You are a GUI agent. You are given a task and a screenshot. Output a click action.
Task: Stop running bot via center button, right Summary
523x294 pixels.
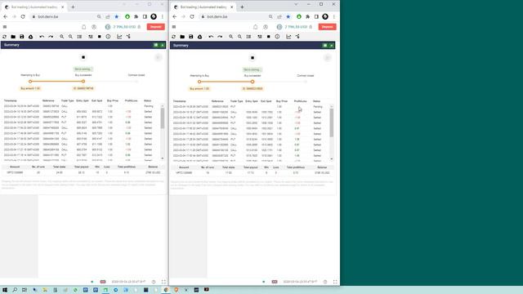253,58
